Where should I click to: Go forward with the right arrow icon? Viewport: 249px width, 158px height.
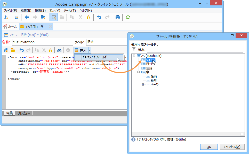pos(35,17)
